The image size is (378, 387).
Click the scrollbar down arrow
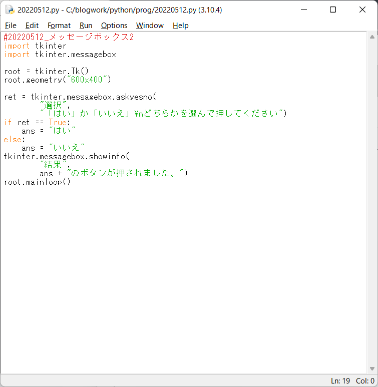372,368
